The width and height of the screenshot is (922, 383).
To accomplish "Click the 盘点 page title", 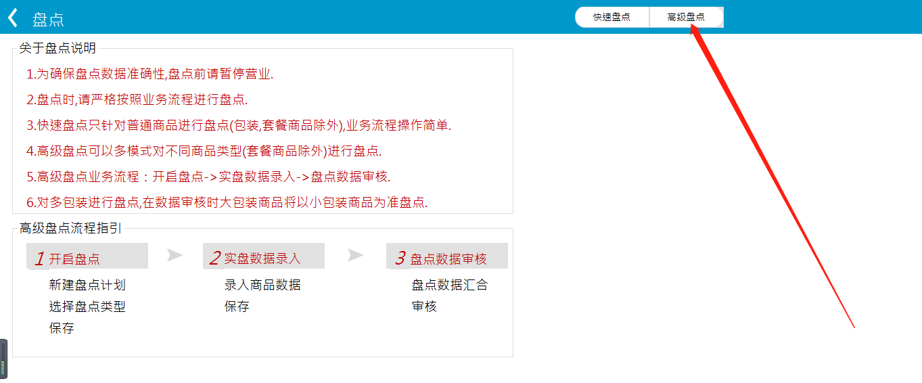I will tap(49, 19).
